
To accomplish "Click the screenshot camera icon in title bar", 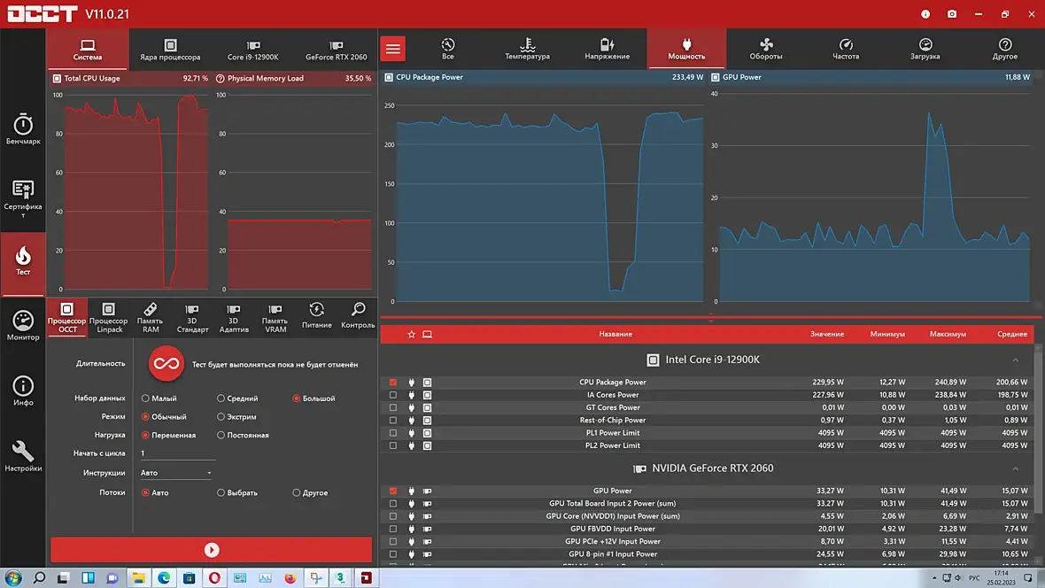I will [x=951, y=14].
